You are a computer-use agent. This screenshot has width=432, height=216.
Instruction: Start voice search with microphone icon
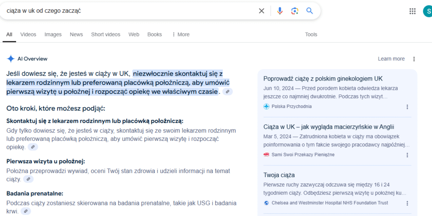(280, 11)
